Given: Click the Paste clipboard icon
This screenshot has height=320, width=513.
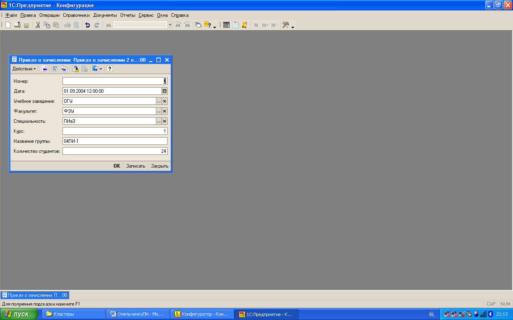Looking at the screenshot, I should [x=56, y=25].
